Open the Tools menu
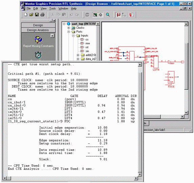The width and height of the screenshot is (194, 183). [52, 8]
